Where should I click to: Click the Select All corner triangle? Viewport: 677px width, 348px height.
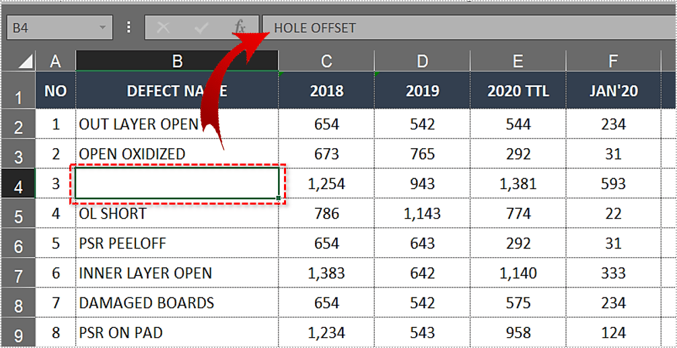(x=25, y=62)
